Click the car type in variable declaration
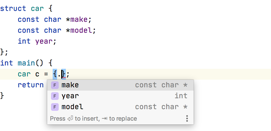The height and width of the screenshot is (131, 271). coord(24,74)
